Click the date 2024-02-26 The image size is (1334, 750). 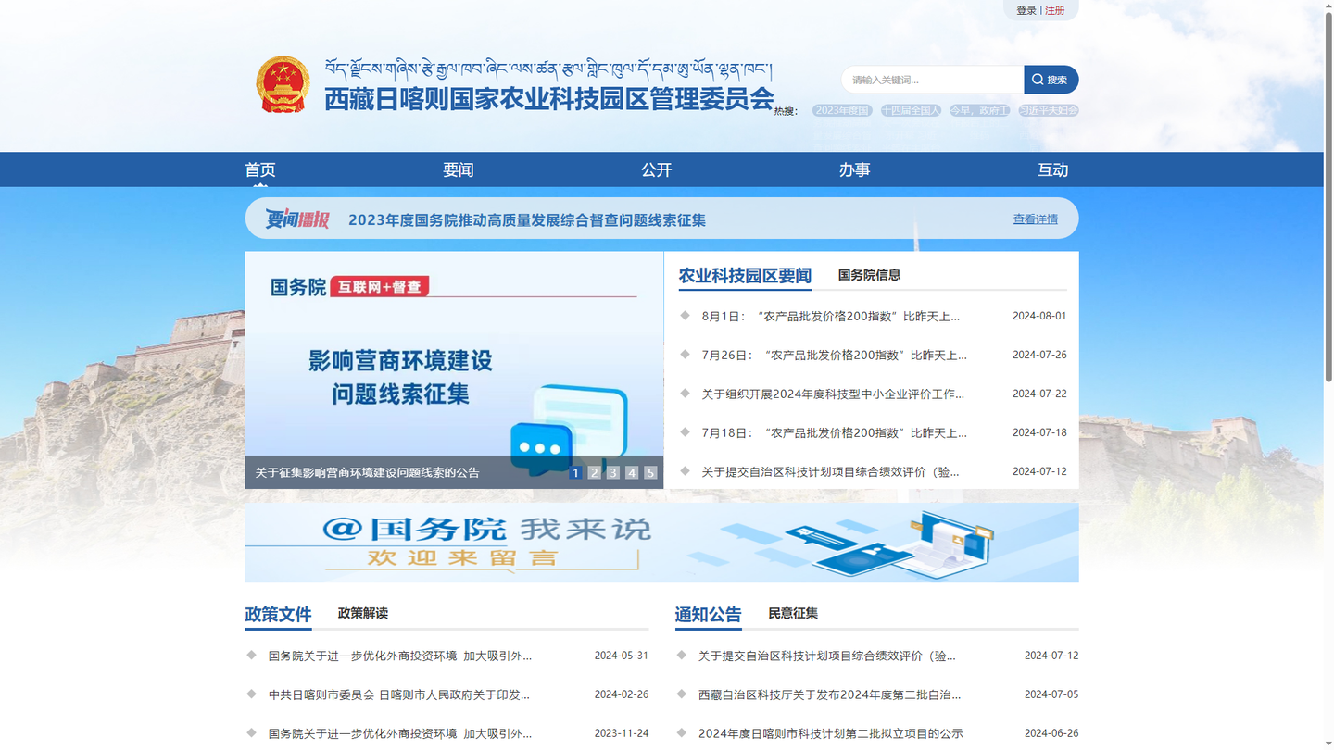click(x=622, y=694)
